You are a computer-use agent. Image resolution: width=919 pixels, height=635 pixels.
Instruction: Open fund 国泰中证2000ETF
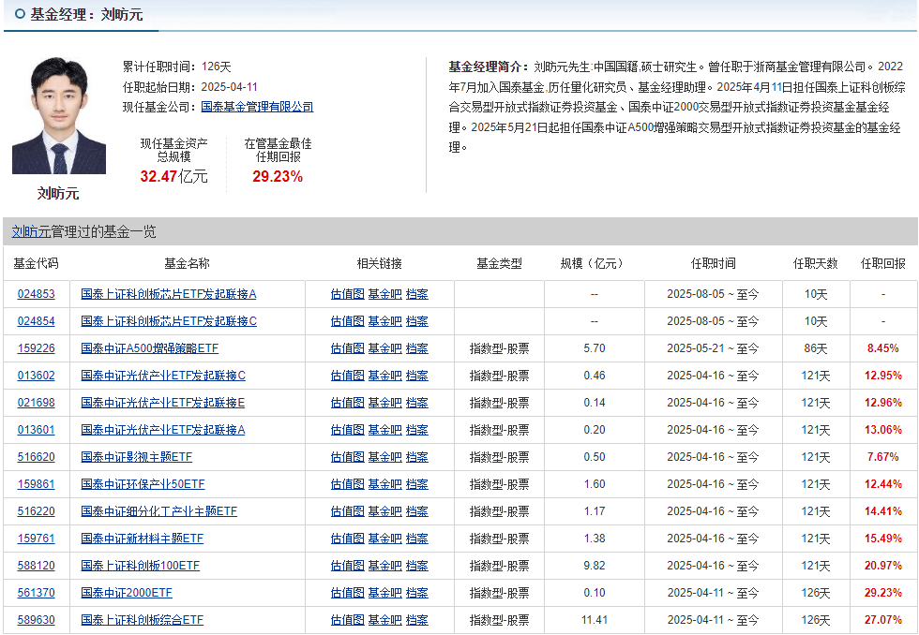pos(127,594)
